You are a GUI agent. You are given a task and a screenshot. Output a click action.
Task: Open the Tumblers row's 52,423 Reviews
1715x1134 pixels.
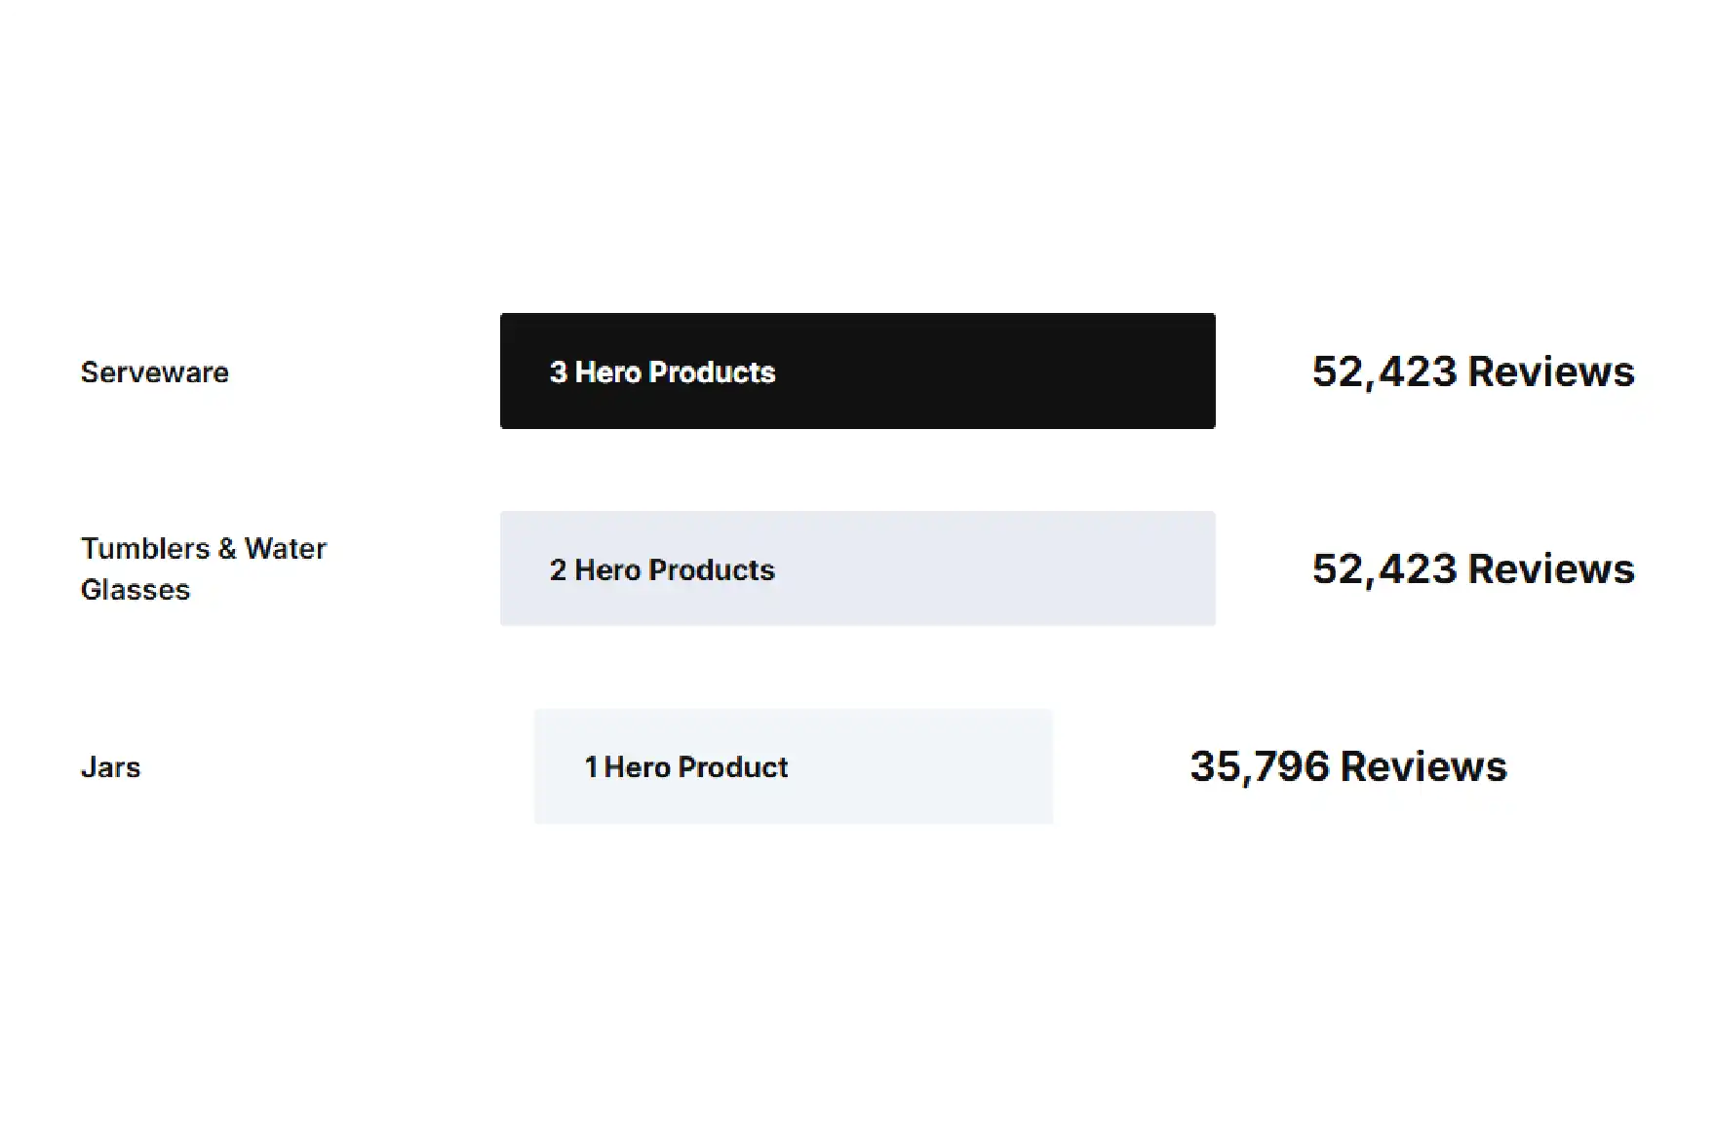coord(1472,569)
